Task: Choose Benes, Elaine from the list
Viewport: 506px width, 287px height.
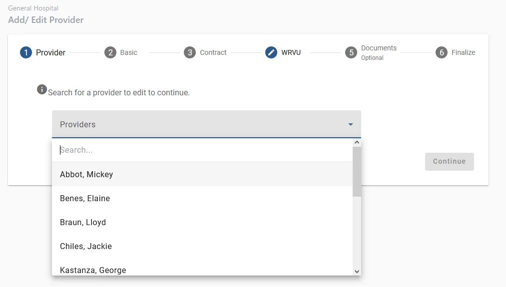Action: point(85,198)
